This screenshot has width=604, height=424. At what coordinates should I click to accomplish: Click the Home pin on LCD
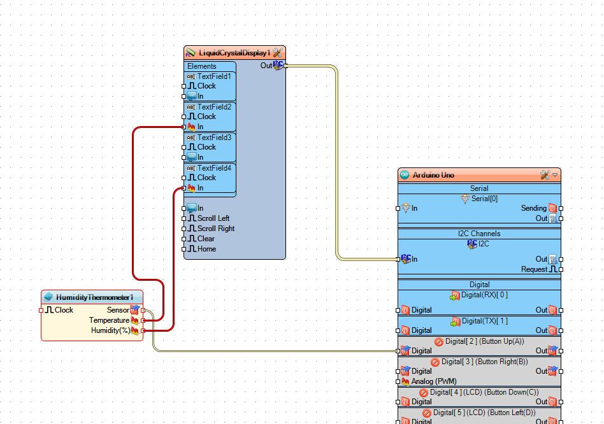192,249
